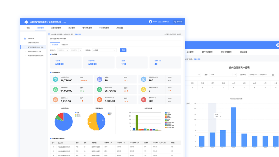Click the orange house icon beside 2,736.00
279x157 pixels.
pos(55,100)
